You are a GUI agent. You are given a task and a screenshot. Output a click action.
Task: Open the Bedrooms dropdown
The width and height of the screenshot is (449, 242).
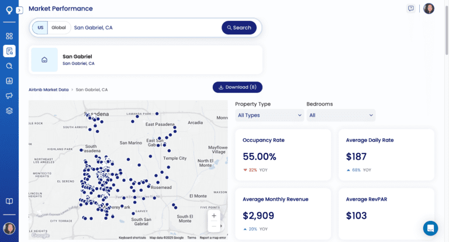click(x=341, y=115)
